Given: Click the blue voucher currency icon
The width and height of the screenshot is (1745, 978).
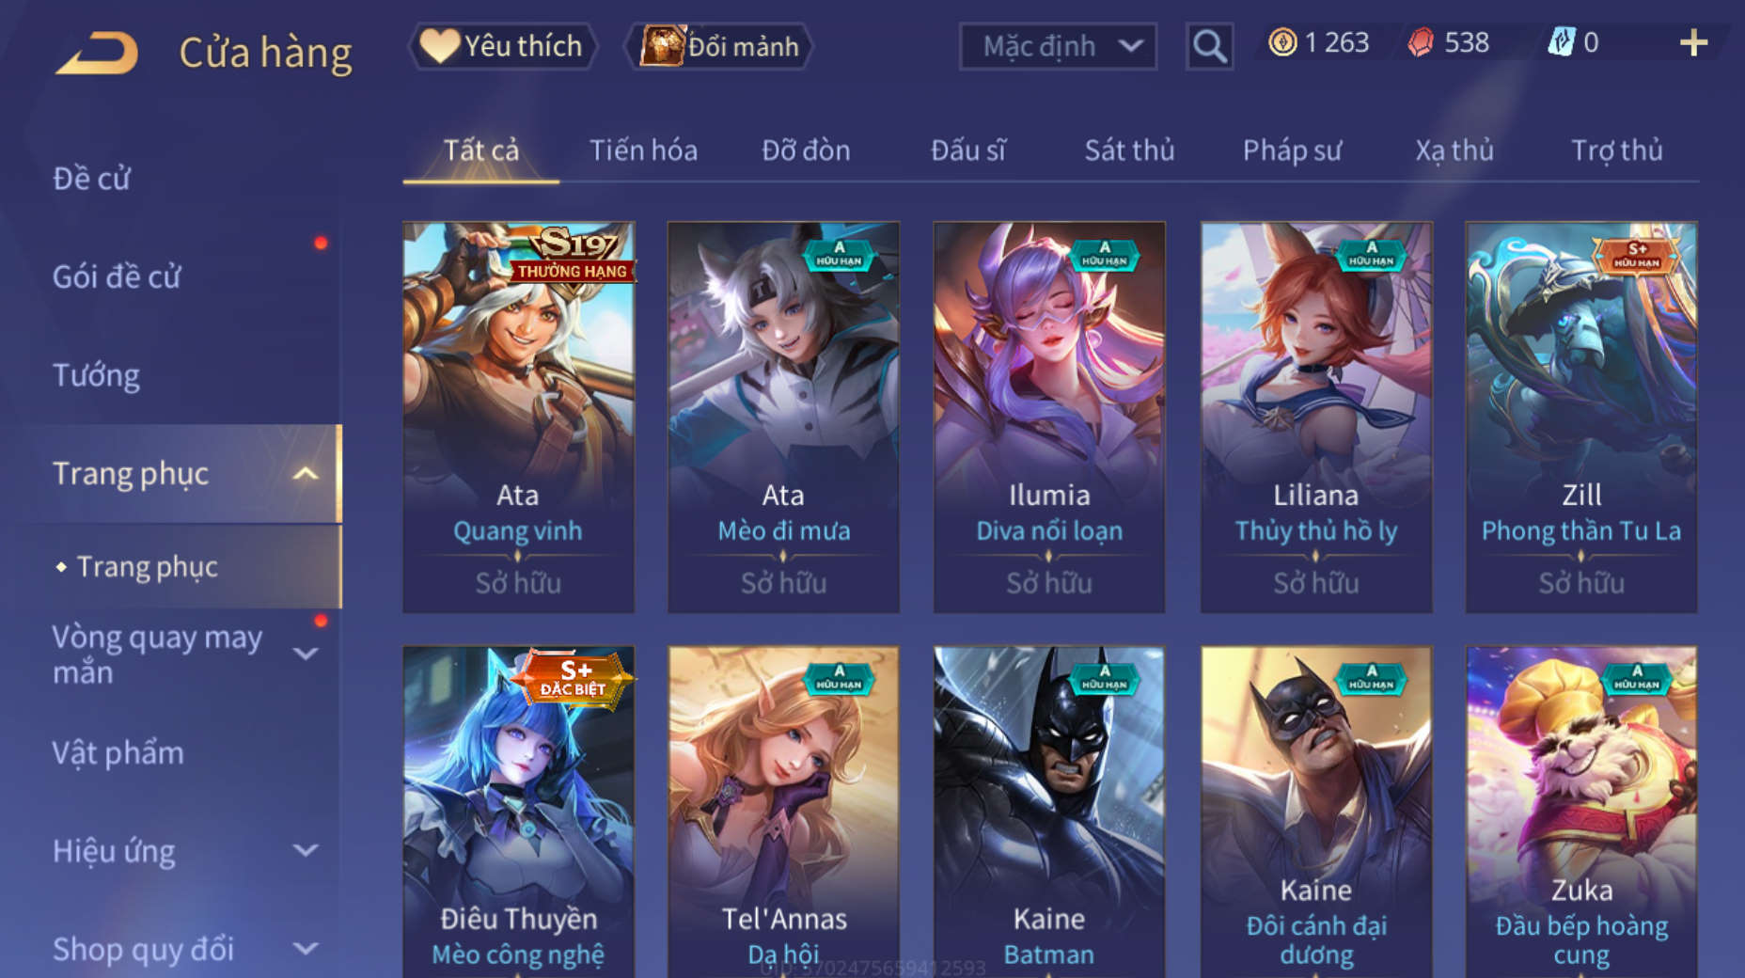Looking at the screenshot, I should (x=1561, y=42).
